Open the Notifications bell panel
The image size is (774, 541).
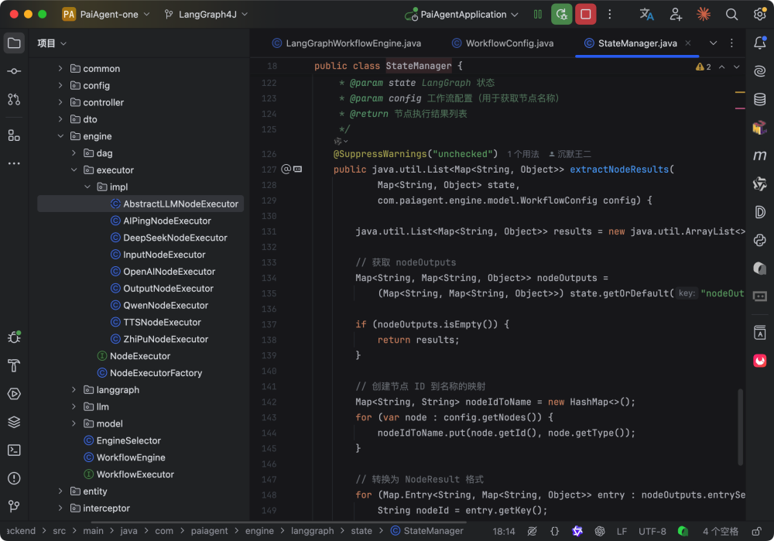tap(759, 43)
